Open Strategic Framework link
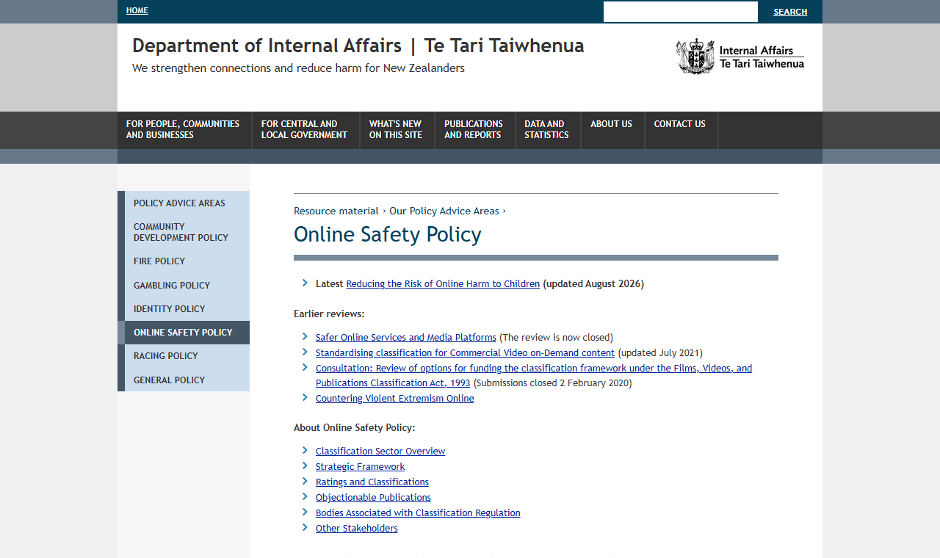Viewport: 940px width, 558px height. pos(360,466)
